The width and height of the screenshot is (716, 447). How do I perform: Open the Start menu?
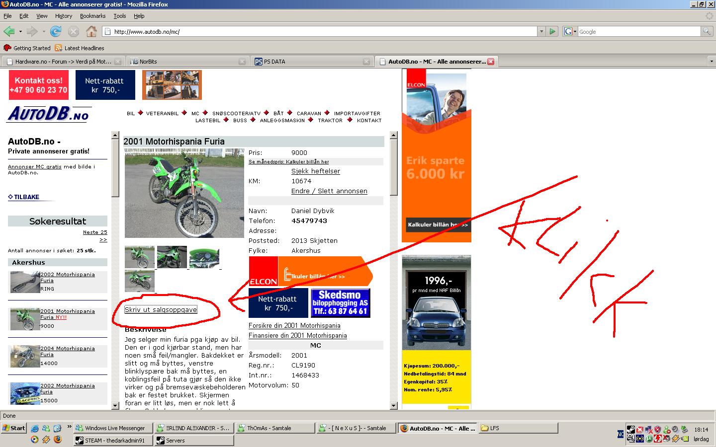coord(14,428)
